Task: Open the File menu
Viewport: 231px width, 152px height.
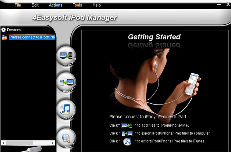Action: [18, 5]
